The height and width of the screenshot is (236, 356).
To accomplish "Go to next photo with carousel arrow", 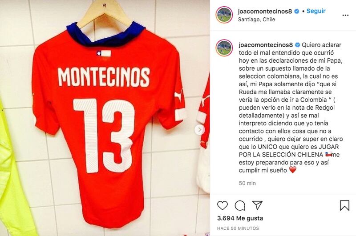I will tap(200, 130).
